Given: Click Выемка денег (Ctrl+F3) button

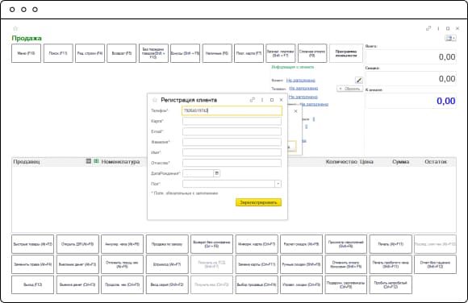Looking at the screenshot, I should pos(77,284).
